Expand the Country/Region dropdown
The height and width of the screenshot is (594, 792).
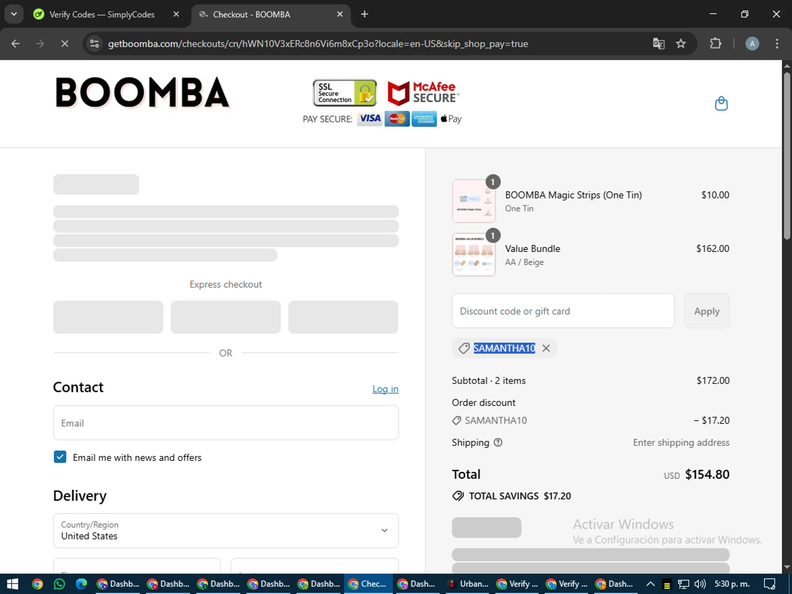point(226,531)
